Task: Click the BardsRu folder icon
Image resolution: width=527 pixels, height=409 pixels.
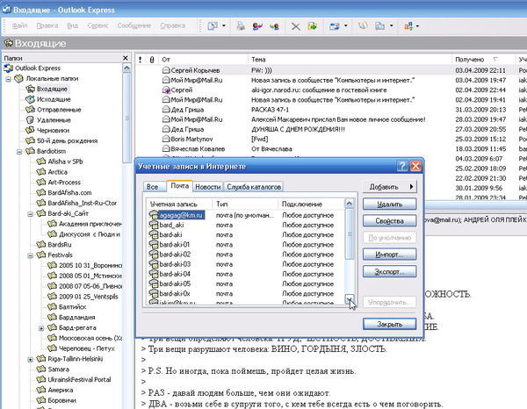Action: (x=41, y=245)
